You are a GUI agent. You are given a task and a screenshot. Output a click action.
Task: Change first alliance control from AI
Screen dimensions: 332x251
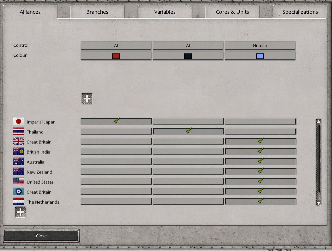(116, 46)
